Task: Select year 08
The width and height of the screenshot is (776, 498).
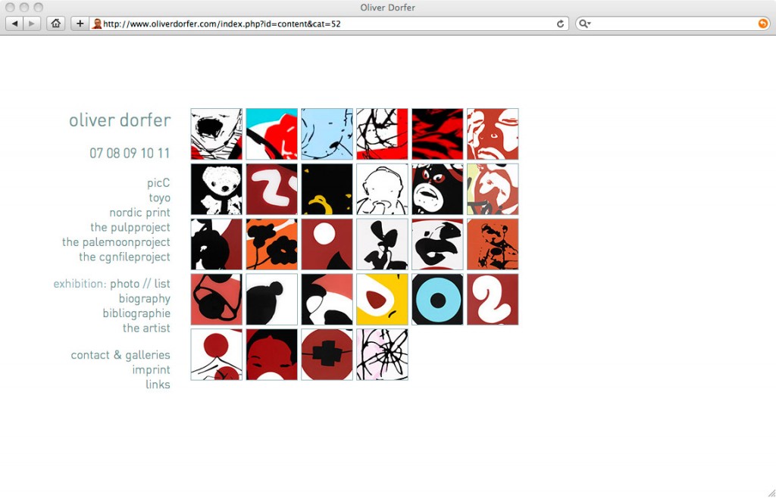Action: click(x=114, y=153)
